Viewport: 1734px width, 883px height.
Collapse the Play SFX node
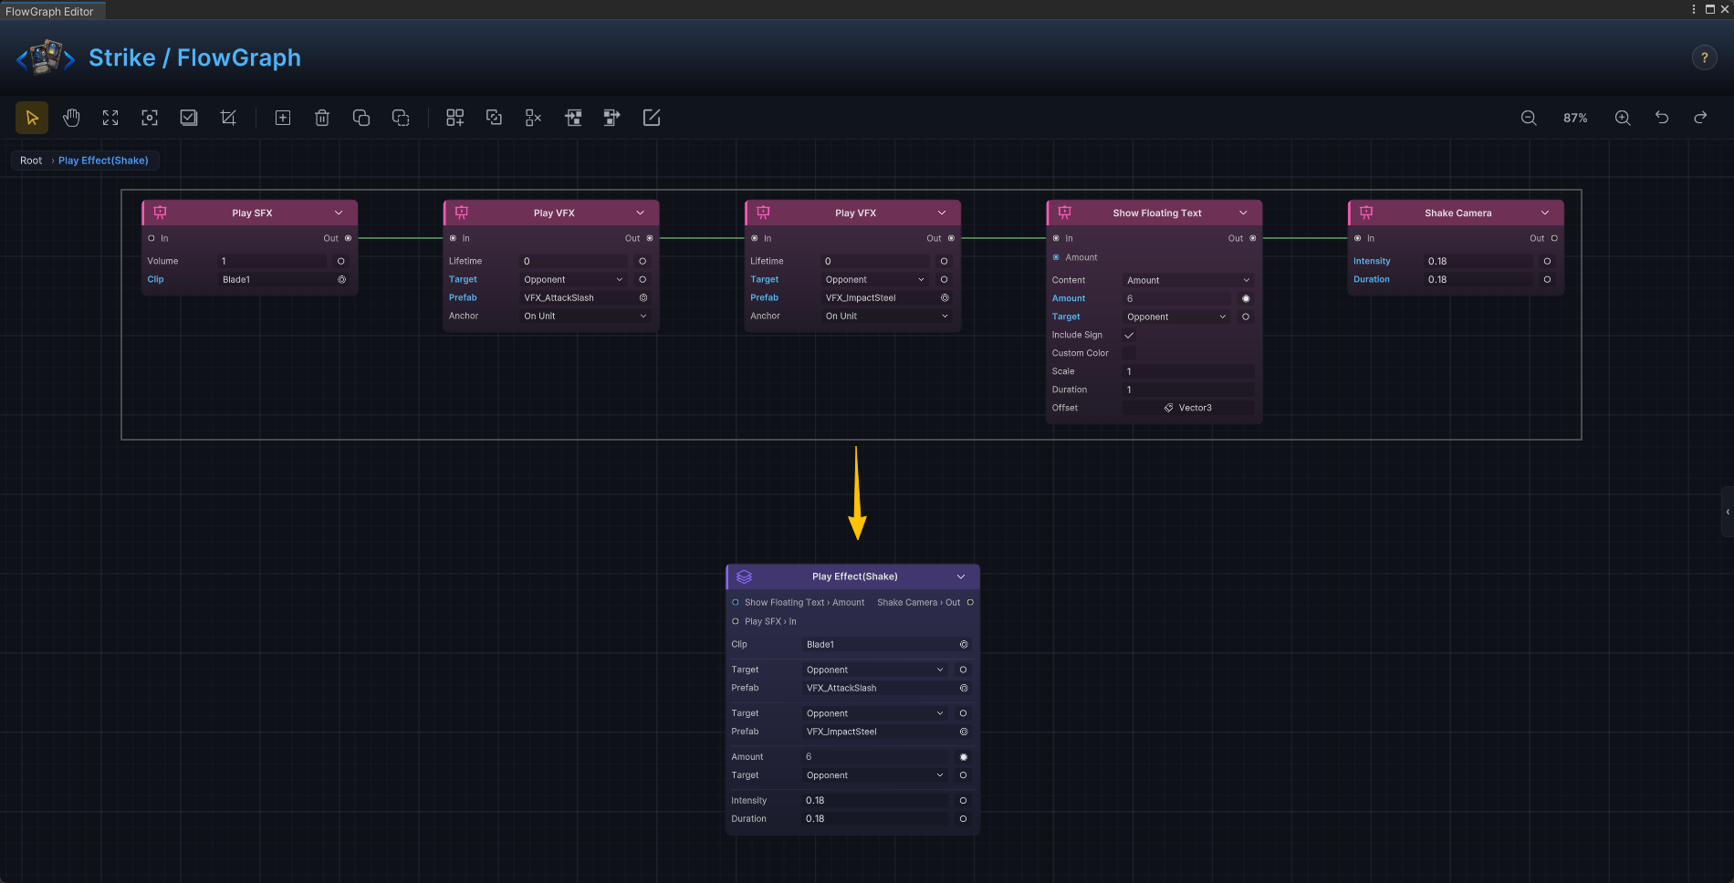[x=339, y=213]
